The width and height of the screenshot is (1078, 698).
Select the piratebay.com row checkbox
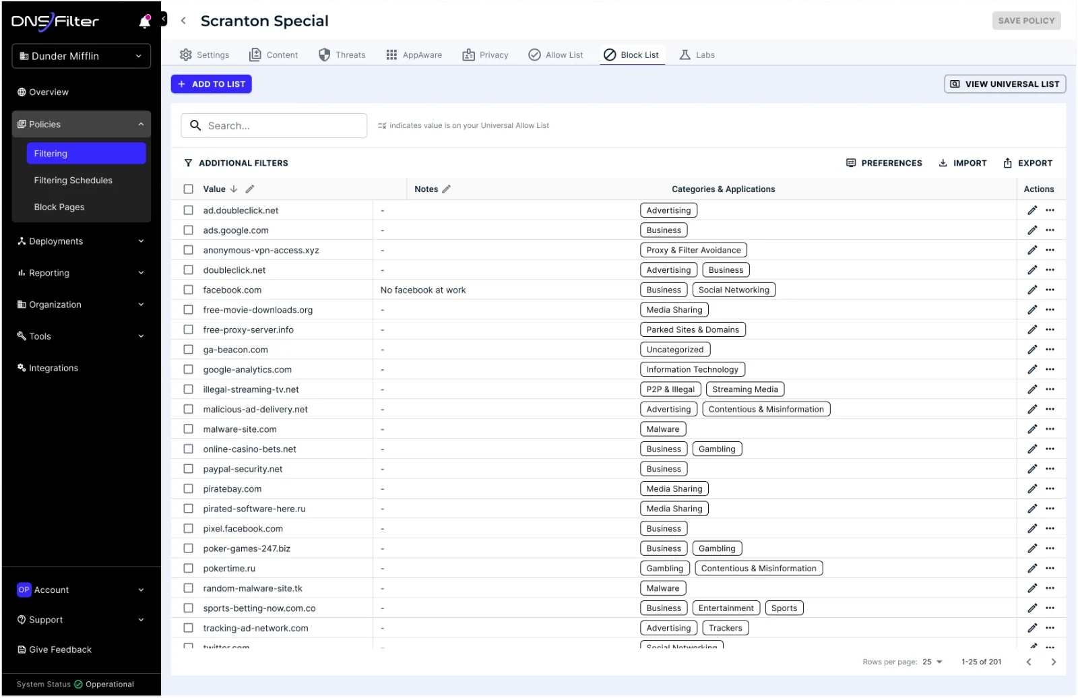(x=189, y=489)
